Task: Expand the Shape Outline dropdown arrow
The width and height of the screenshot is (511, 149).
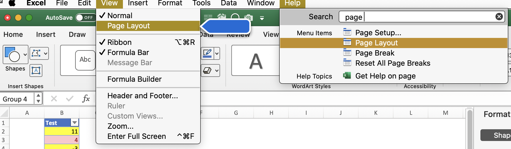Action: tap(217, 53)
